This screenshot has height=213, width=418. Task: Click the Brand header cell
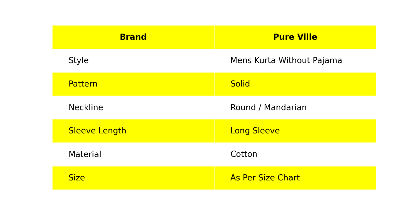(x=133, y=37)
